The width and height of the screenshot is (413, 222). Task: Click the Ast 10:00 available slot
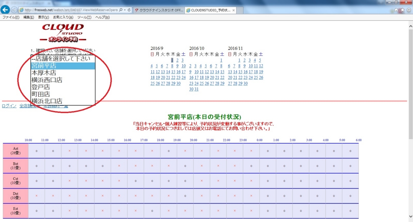[37, 151]
